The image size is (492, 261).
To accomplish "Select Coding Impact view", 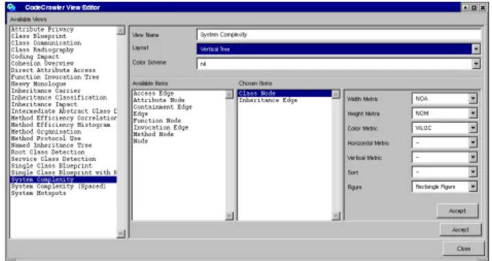I will [35, 56].
